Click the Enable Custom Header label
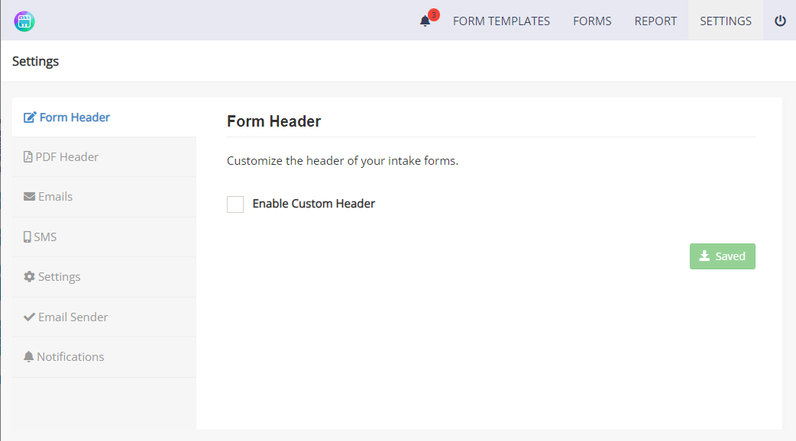796x441 pixels. pyautogui.click(x=314, y=204)
